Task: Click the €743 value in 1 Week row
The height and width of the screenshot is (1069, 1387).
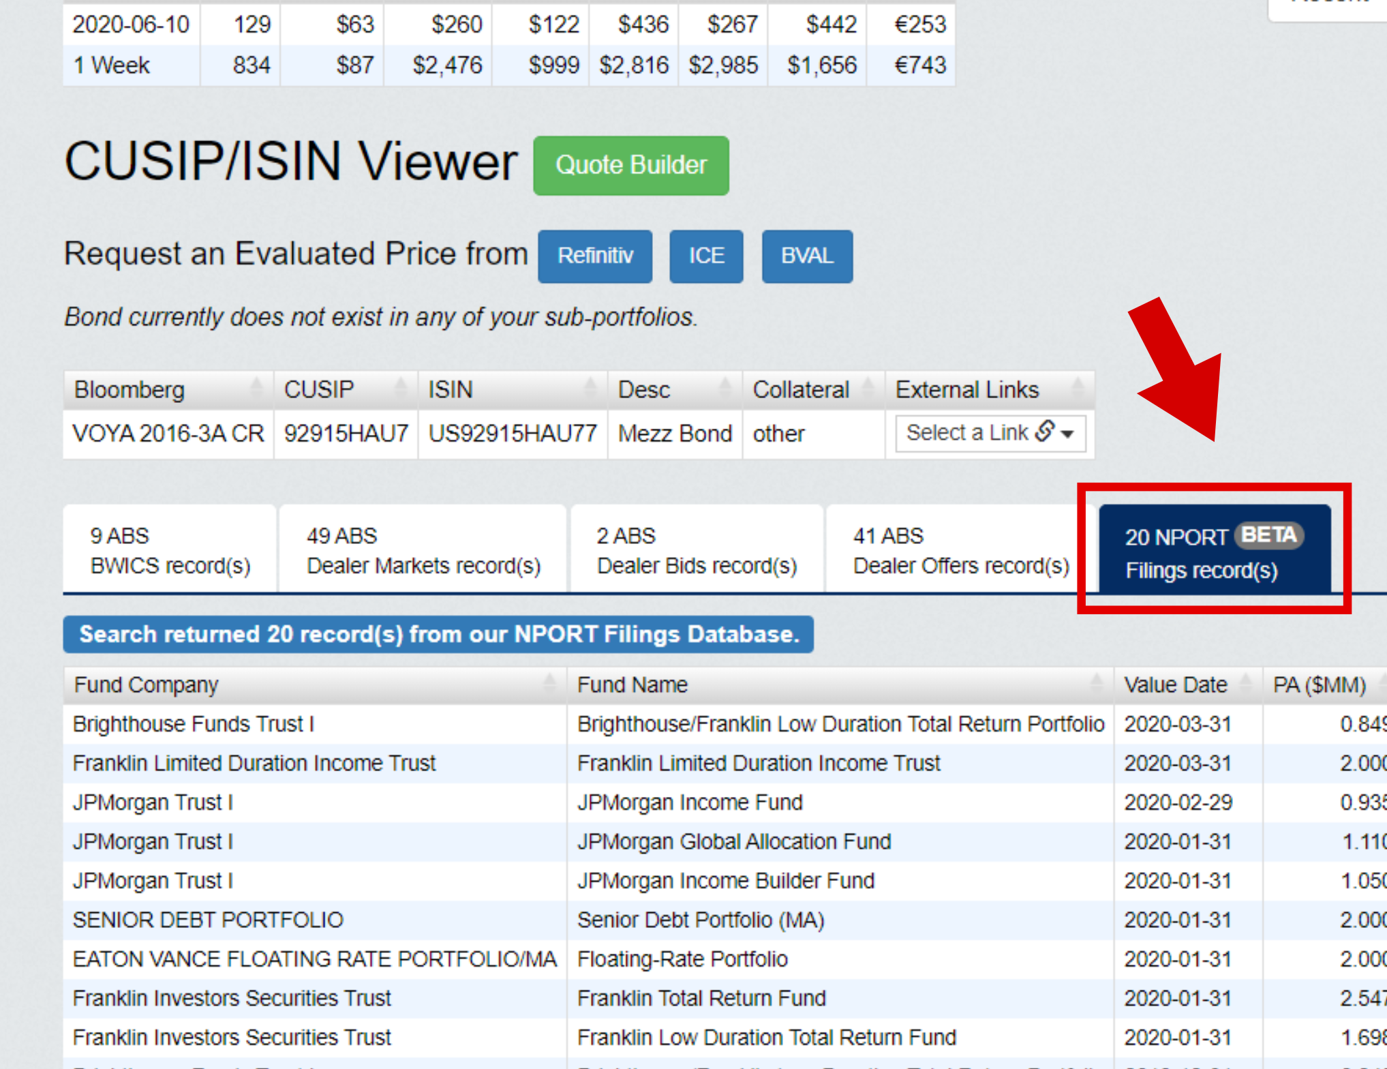Action: pos(919,65)
